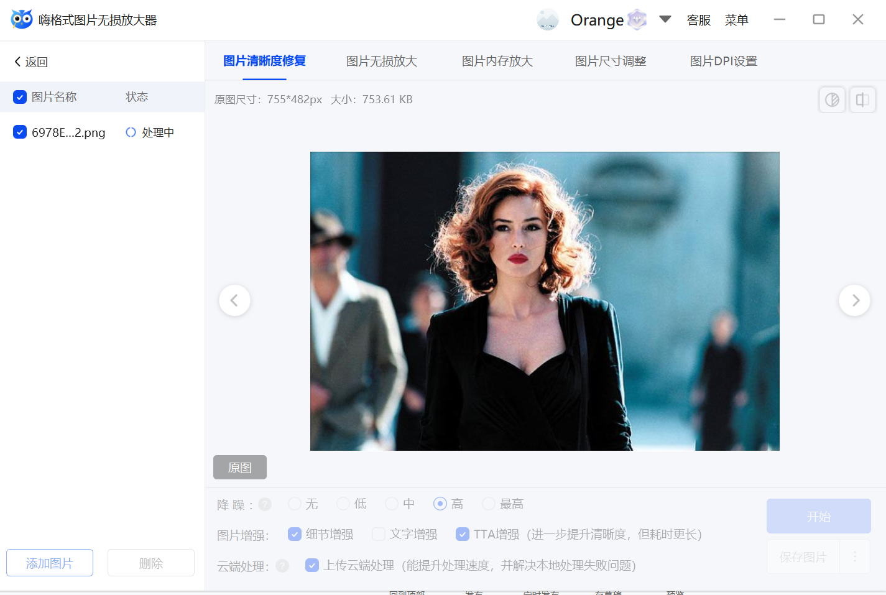
Task: Click the user avatar picture
Action: pos(548,20)
